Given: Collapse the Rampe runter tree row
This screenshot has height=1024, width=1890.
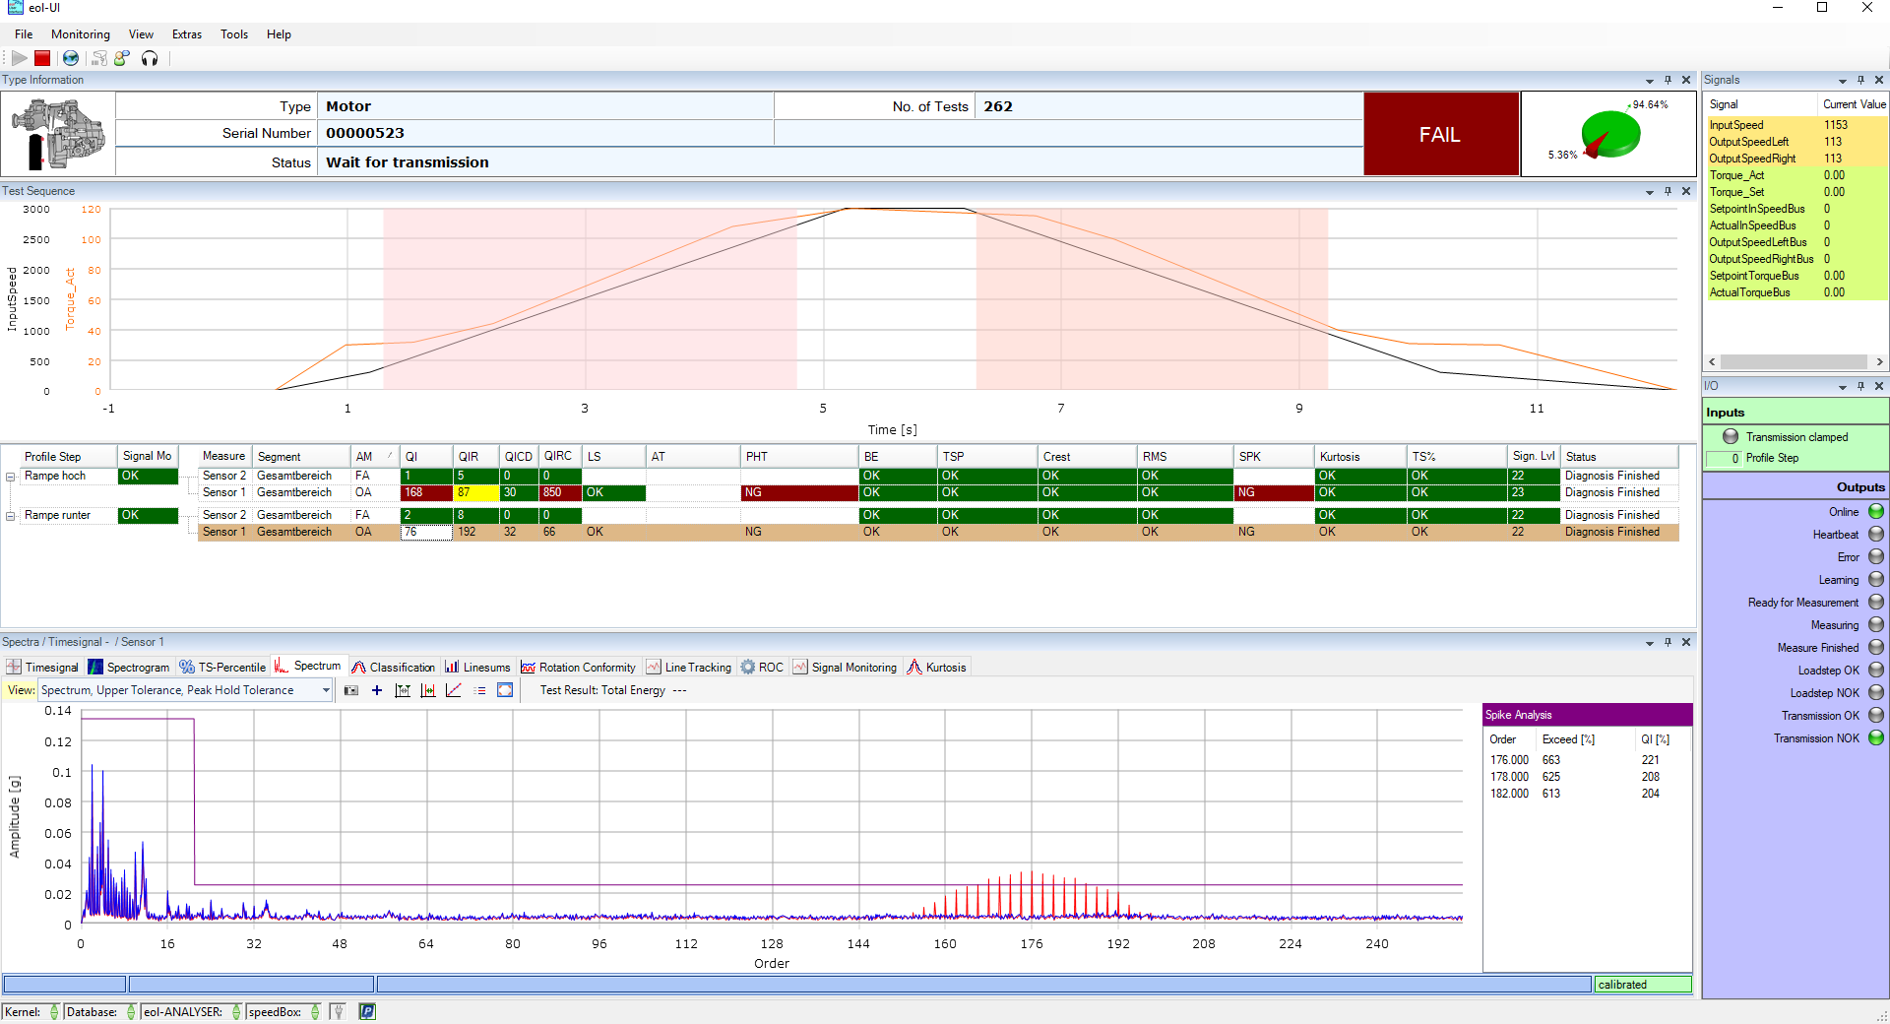Looking at the screenshot, I should point(11,516).
